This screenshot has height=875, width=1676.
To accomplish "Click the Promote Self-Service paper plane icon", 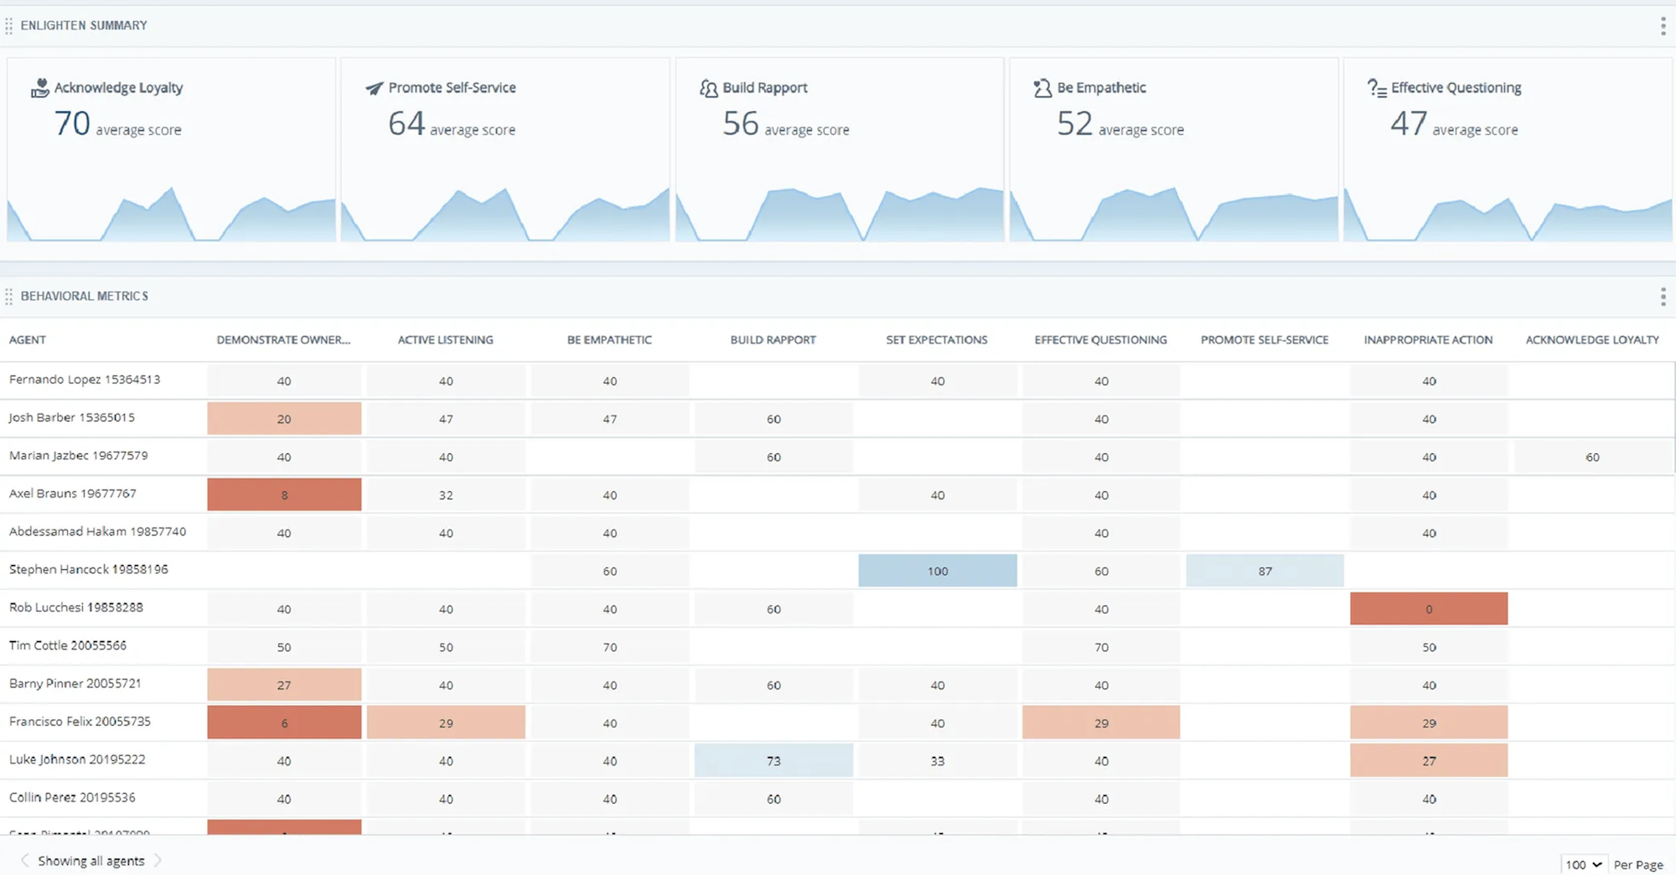I will click(375, 88).
